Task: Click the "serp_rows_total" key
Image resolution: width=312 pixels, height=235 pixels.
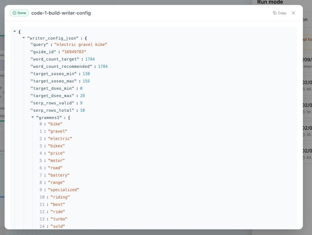Action: tap(52, 110)
